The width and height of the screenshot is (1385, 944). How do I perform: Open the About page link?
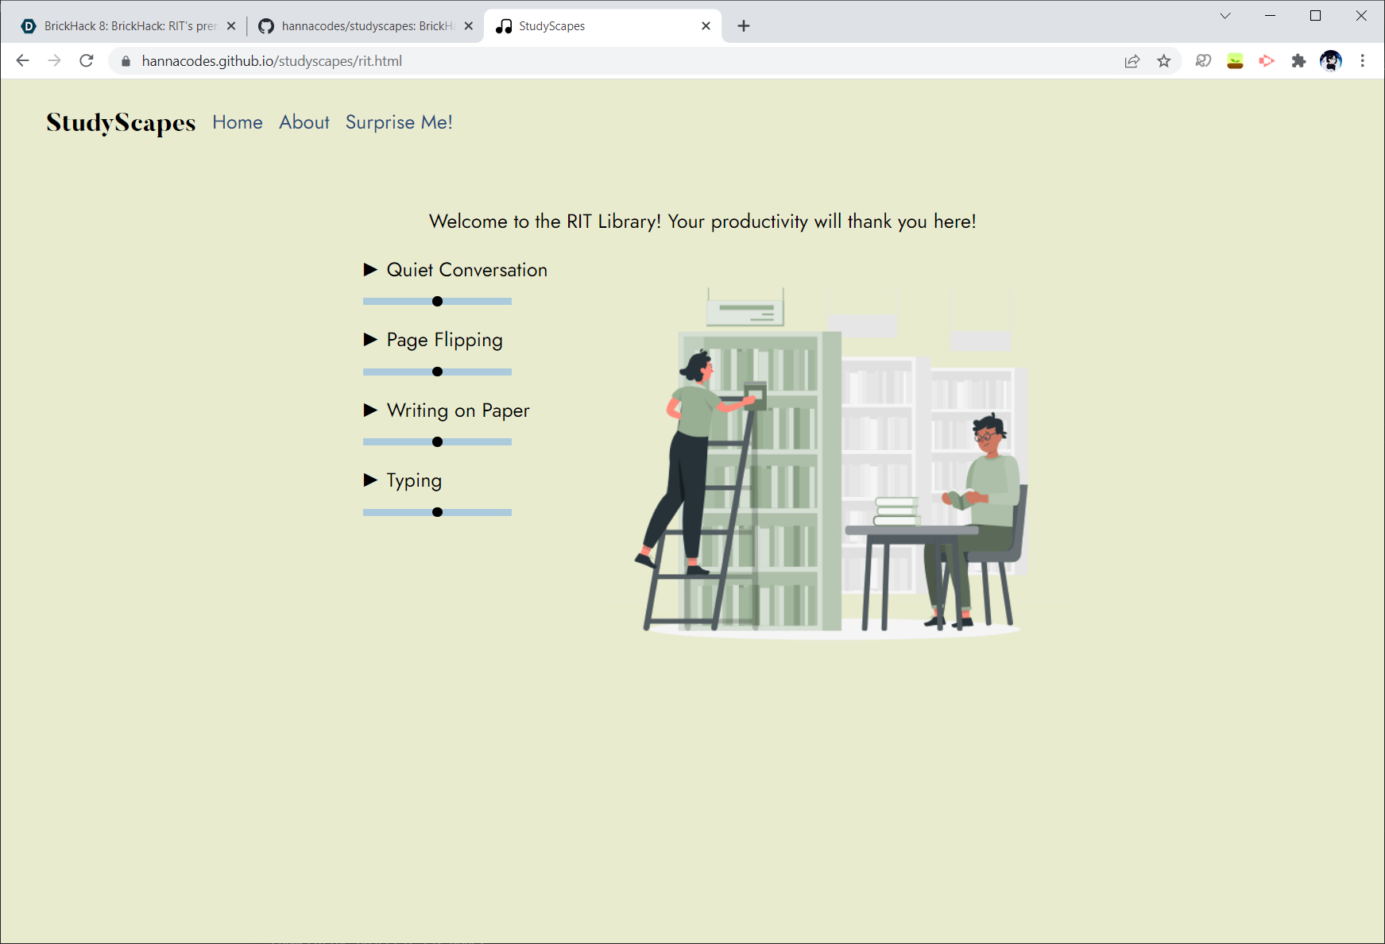click(x=304, y=122)
